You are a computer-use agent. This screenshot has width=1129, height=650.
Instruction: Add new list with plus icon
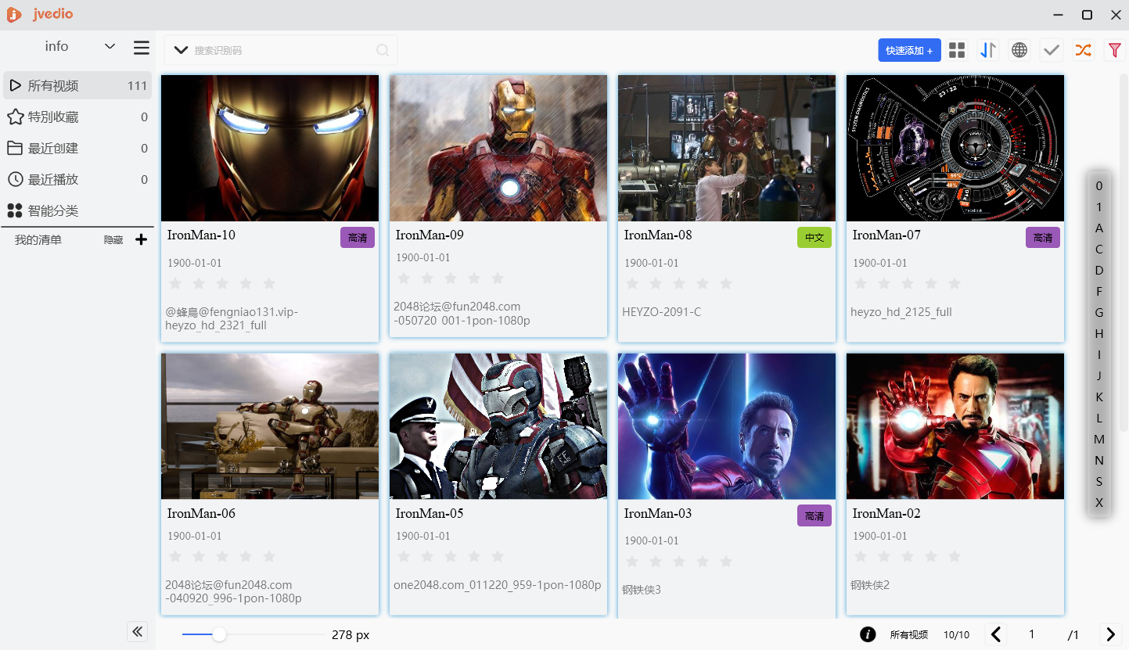point(141,239)
